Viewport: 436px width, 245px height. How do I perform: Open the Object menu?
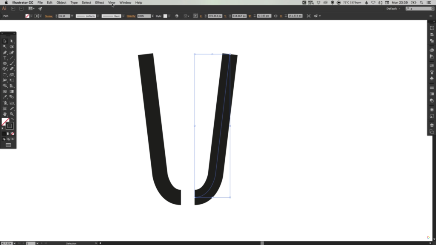[x=61, y=3]
